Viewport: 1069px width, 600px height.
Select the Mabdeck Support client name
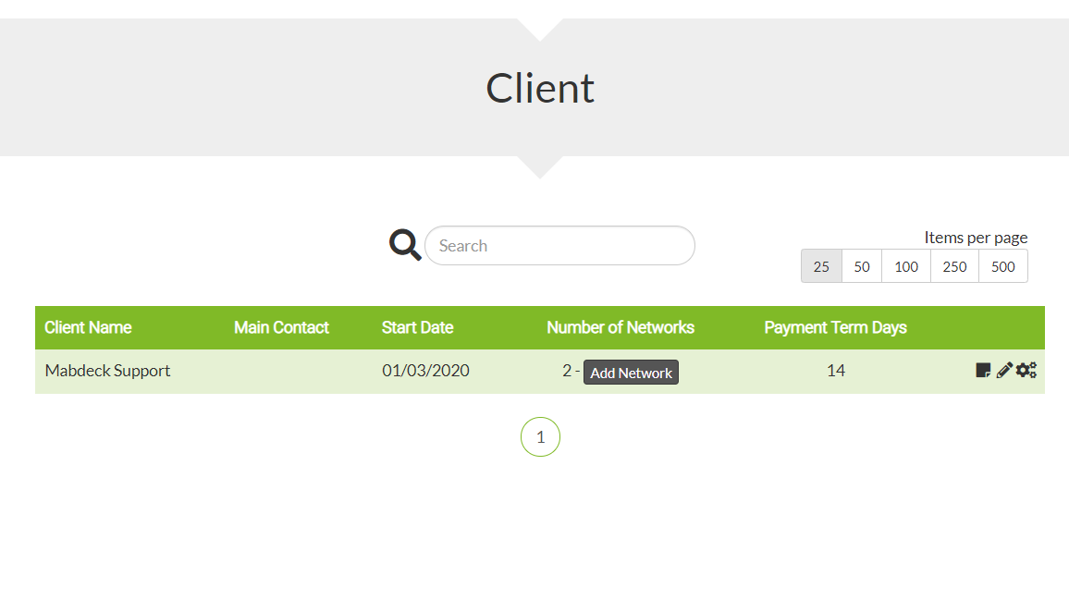click(107, 370)
